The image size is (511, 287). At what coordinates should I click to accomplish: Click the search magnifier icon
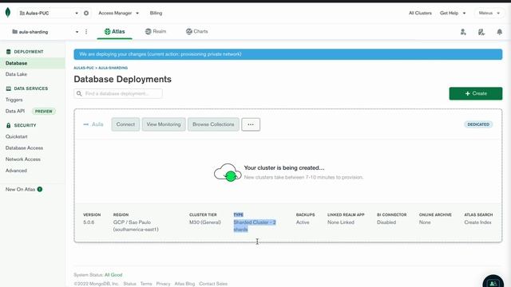pyautogui.click(x=79, y=94)
